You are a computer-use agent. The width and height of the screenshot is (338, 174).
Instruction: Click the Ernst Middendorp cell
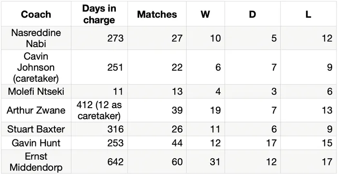(36, 162)
